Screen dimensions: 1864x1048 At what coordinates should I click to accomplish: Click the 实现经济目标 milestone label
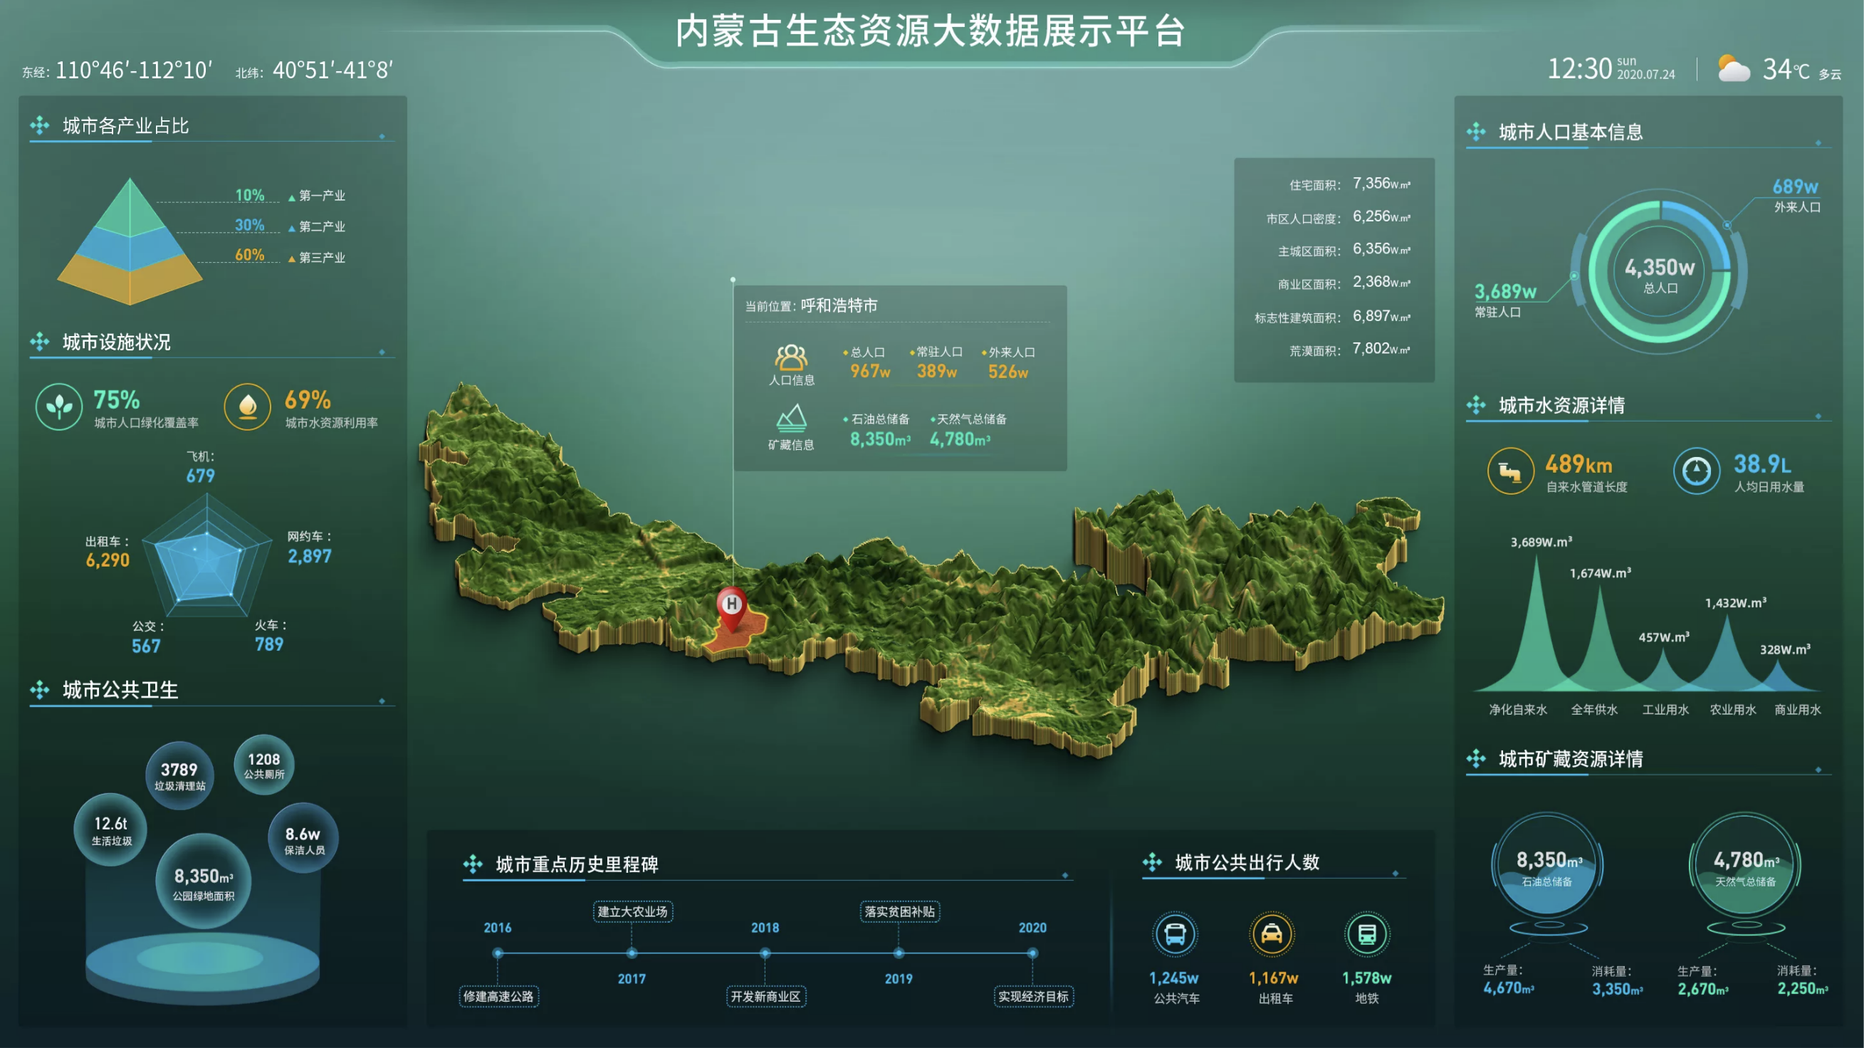1033,997
